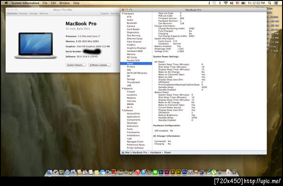The image size is (283, 186).
Task: Click the volume speaker icon in menu bar
Action: click(232, 3)
